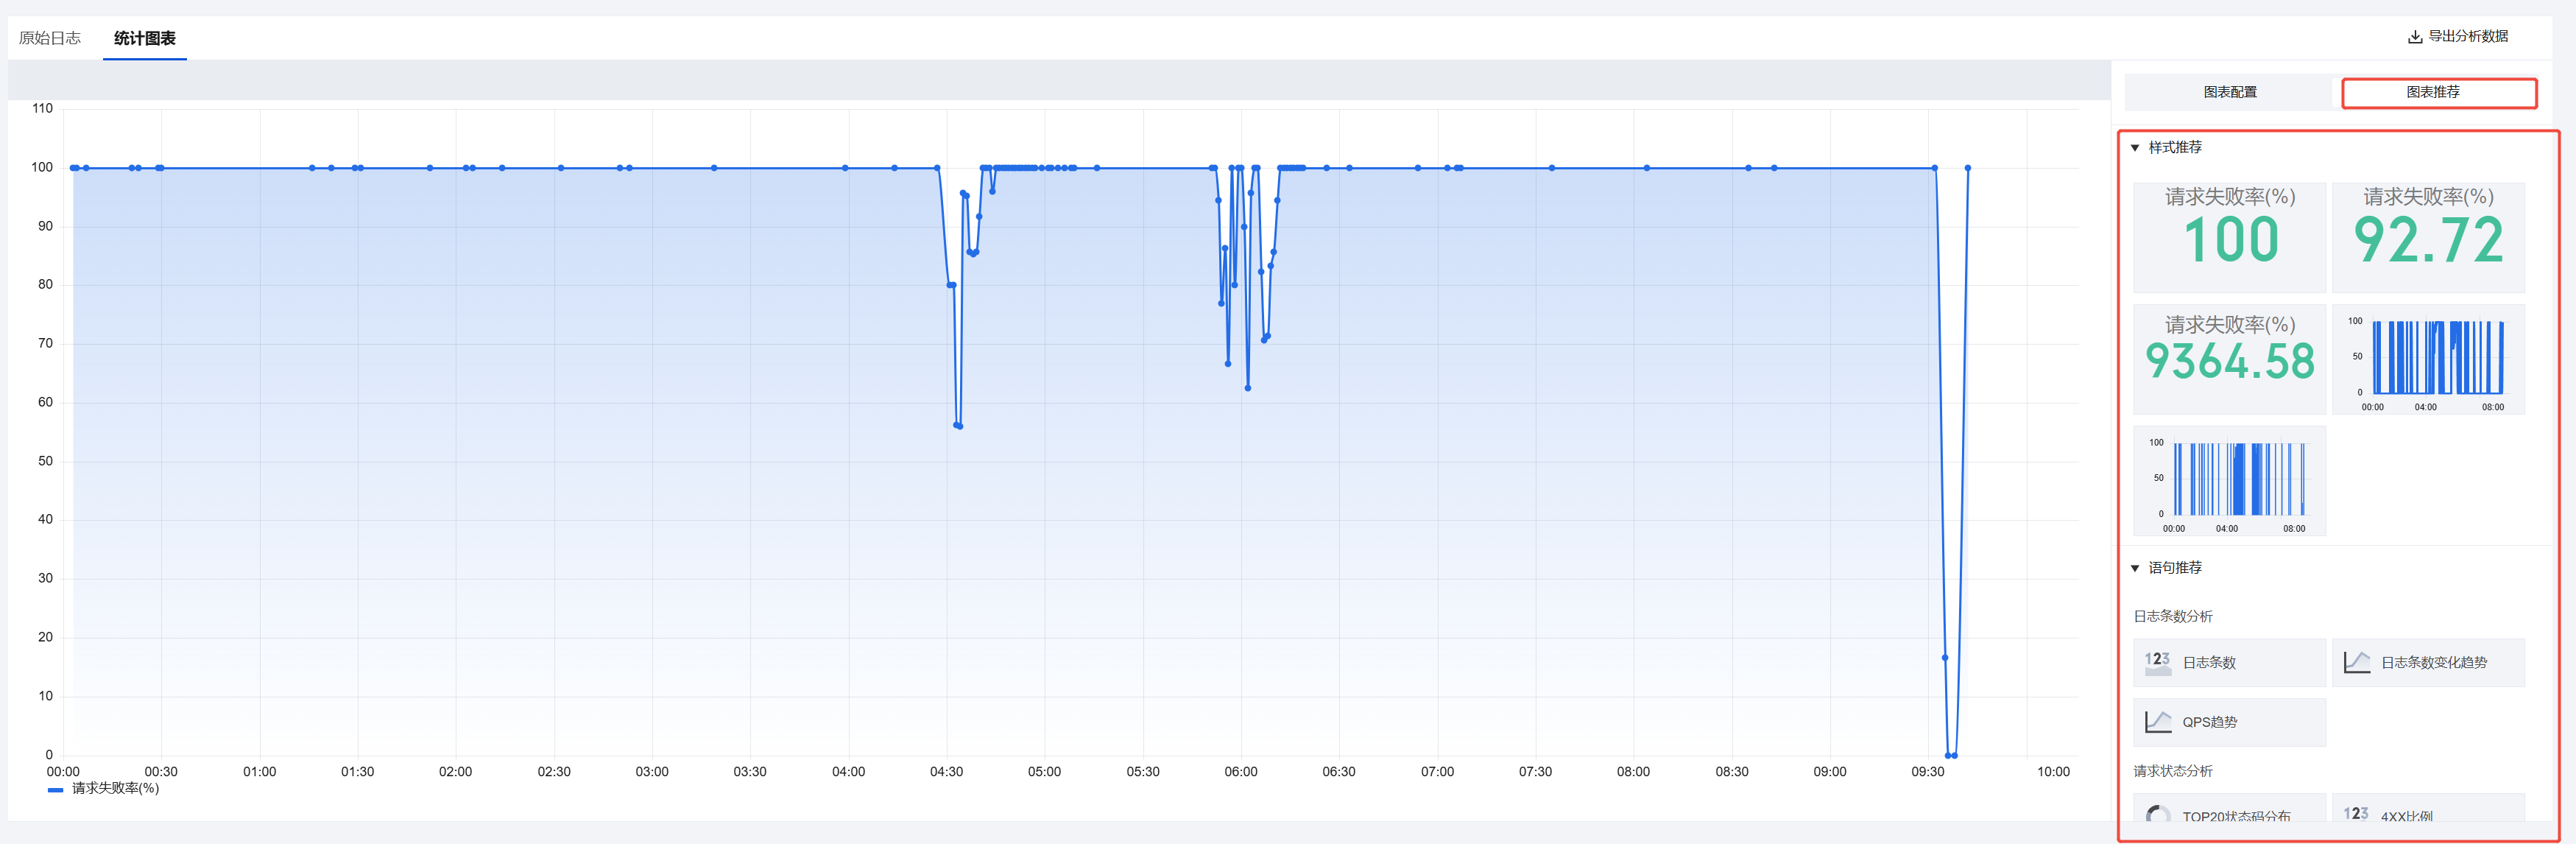This screenshot has height=844, width=2576.
Task: Collapse the 语句推荐 section
Action: coord(2135,568)
